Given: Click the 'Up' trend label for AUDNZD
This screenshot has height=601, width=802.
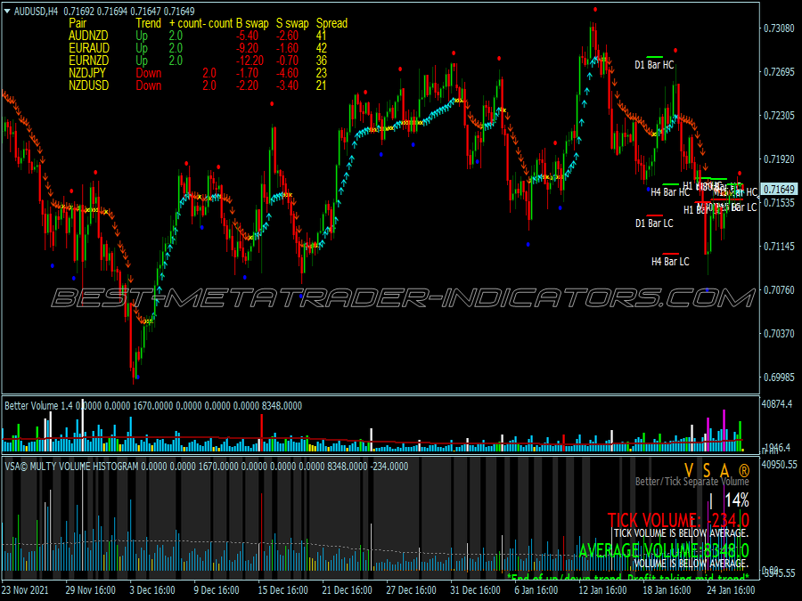Looking at the screenshot, I should [142, 36].
